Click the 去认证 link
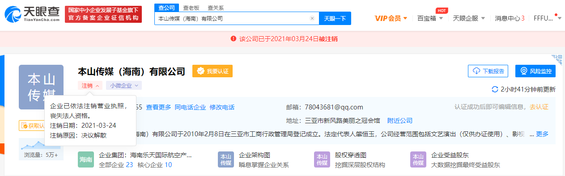 tap(539, 107)
